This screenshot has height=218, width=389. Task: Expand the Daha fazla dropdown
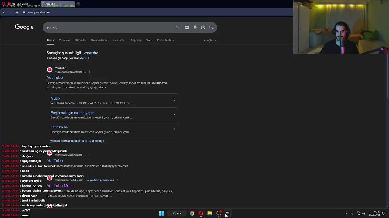coord(166,40)
